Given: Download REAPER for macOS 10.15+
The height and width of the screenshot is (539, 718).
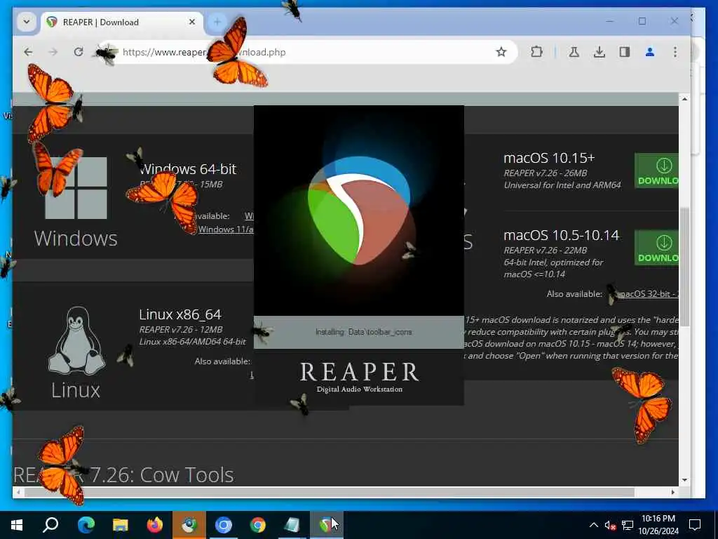Looking at the screenshot, I should (656, 171).
